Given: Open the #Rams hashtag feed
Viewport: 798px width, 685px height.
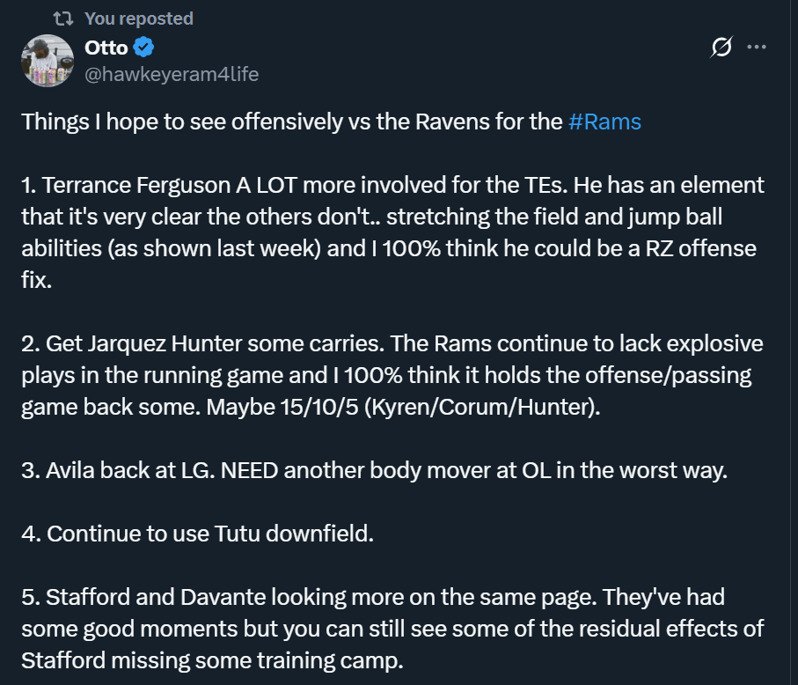Looking at the screenshot, I should coord(604,122).
